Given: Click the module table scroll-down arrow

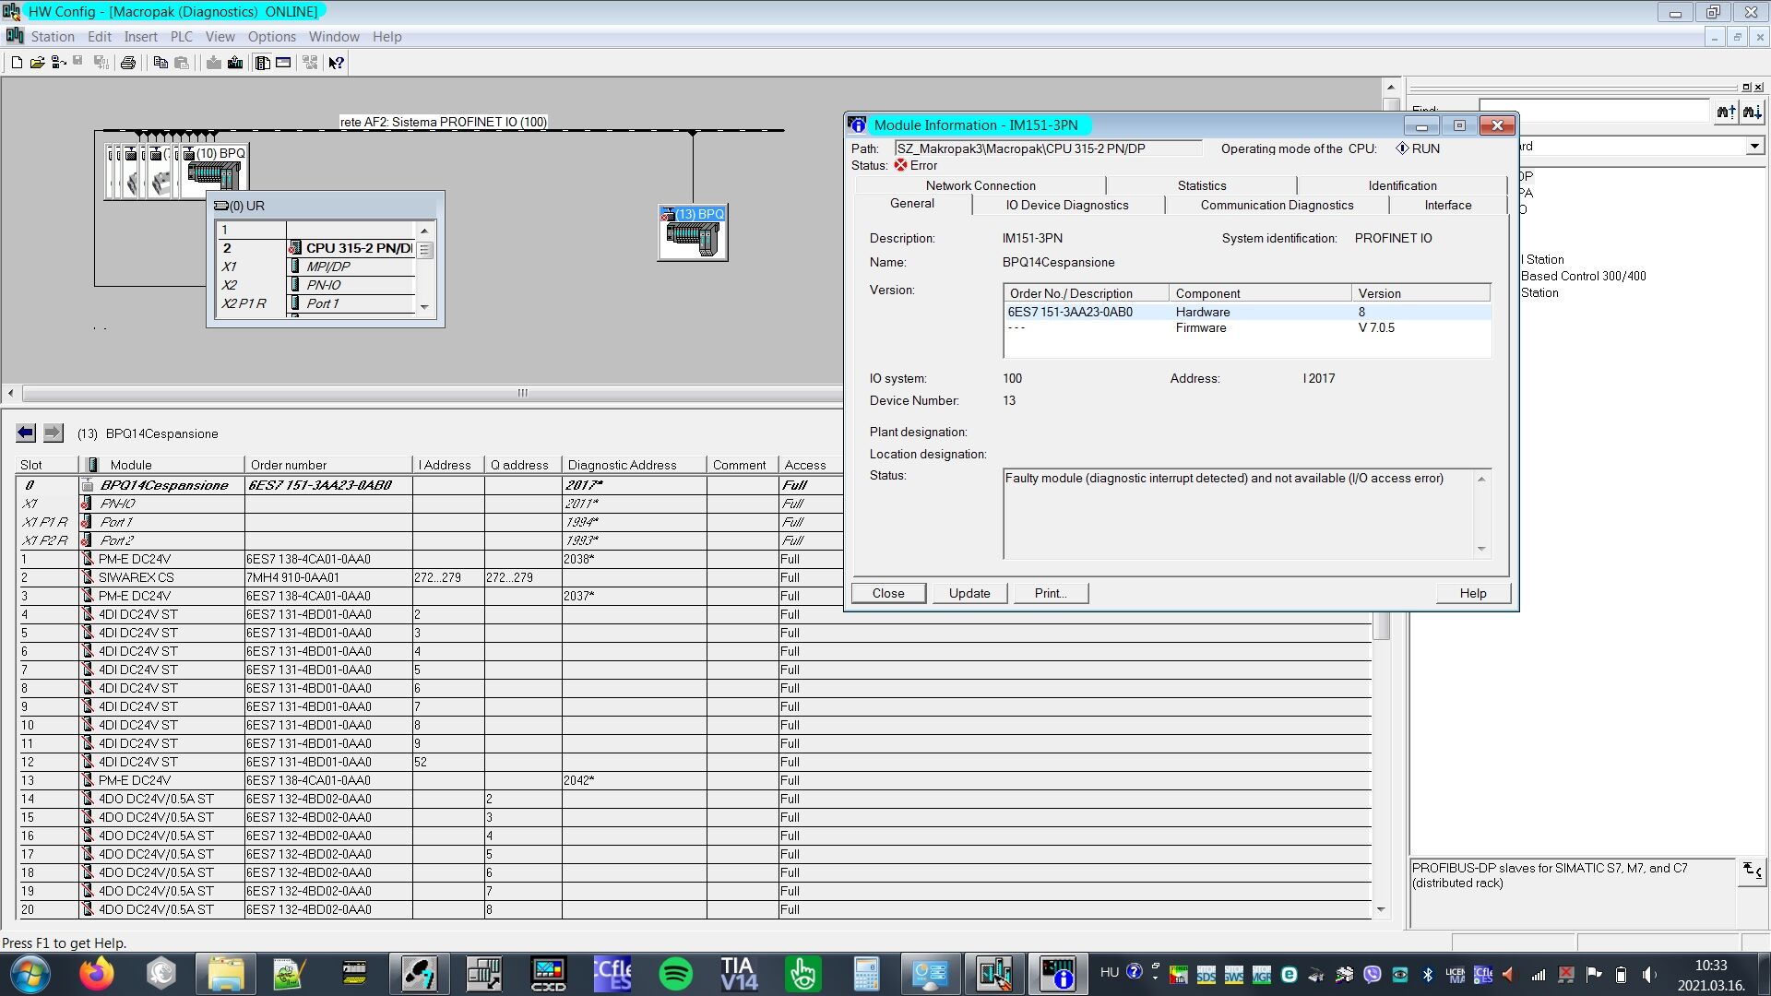Looking at the screenshot, I should 1381,909.
